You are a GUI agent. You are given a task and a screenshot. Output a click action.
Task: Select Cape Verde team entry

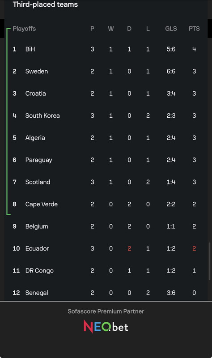(x=106, y=204)
